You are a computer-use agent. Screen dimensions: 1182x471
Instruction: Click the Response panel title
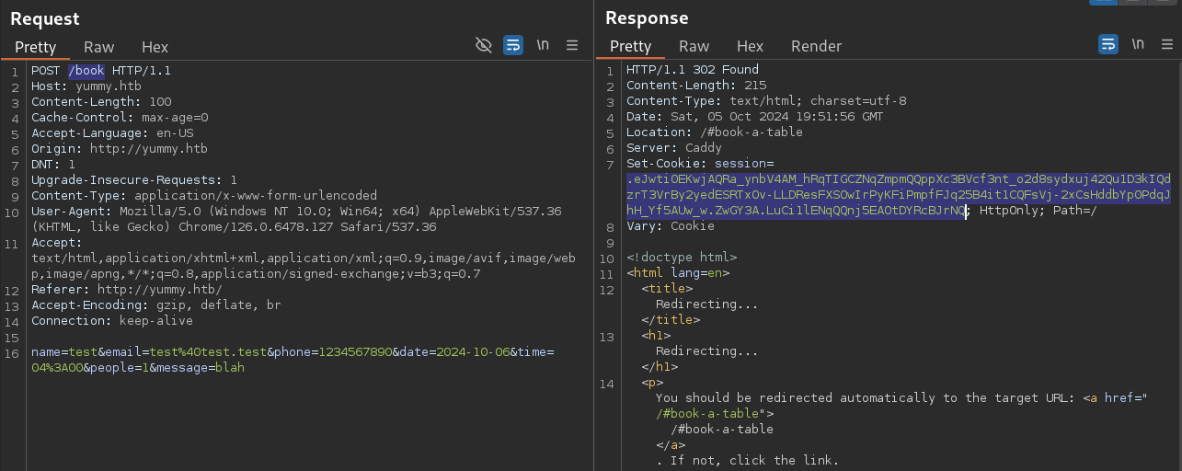pyautogui.click(x=647, y=17)
